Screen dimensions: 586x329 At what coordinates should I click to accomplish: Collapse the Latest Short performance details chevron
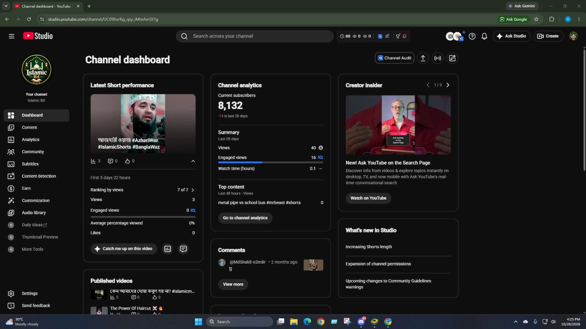[x=193, y=161]
